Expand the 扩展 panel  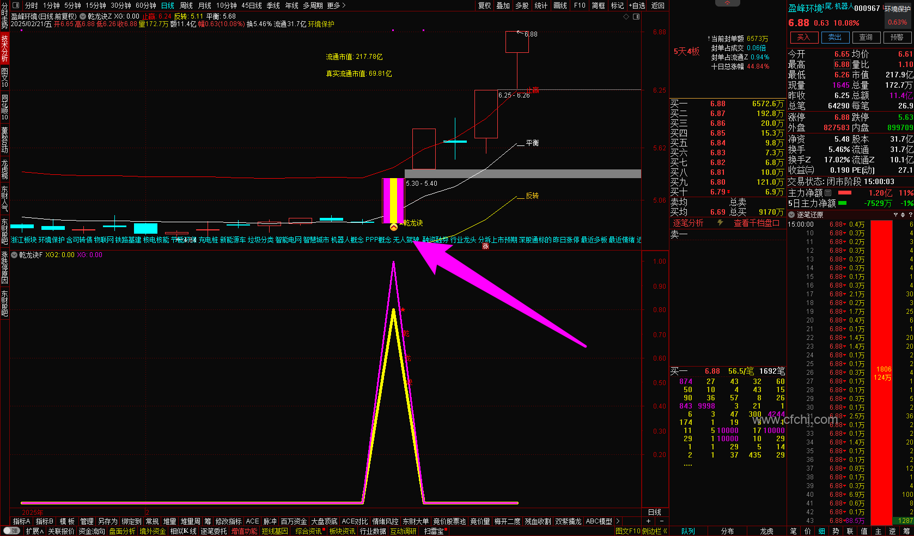[x=35, y=531]
